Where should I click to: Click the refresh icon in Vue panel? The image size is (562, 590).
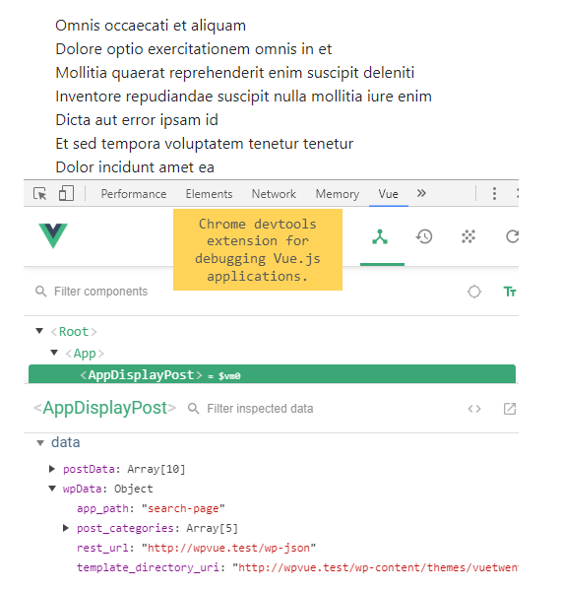point(512,236)
